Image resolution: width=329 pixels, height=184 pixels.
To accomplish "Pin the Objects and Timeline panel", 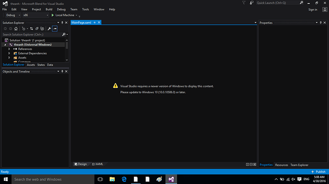I will pos(62,71).
